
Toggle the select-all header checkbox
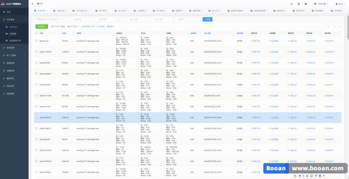pyautogui.click(x=36, y=33)
